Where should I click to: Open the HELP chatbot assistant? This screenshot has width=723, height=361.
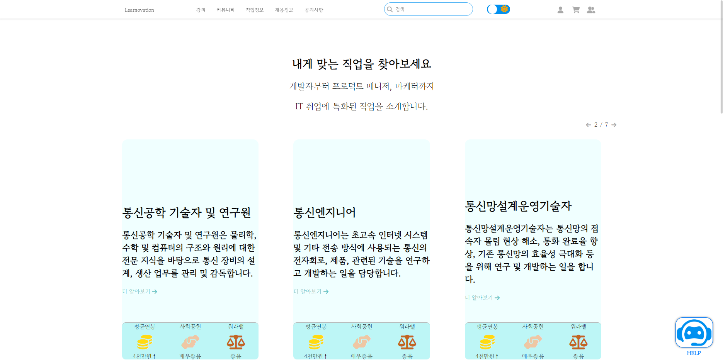(x=694, y=333)
